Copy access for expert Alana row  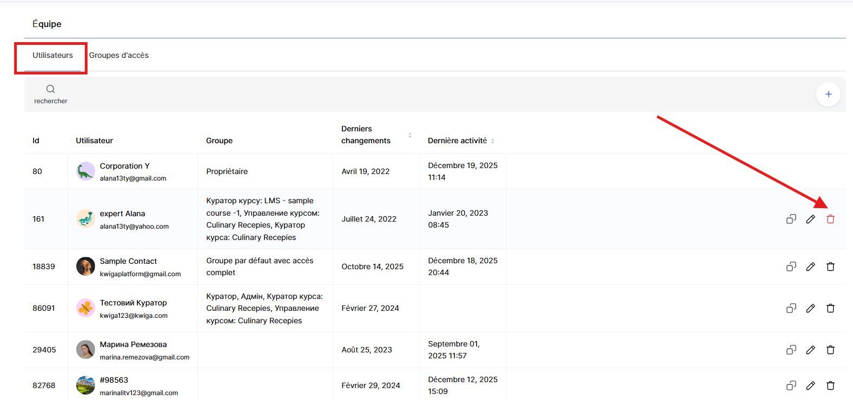tap(791, 219)
